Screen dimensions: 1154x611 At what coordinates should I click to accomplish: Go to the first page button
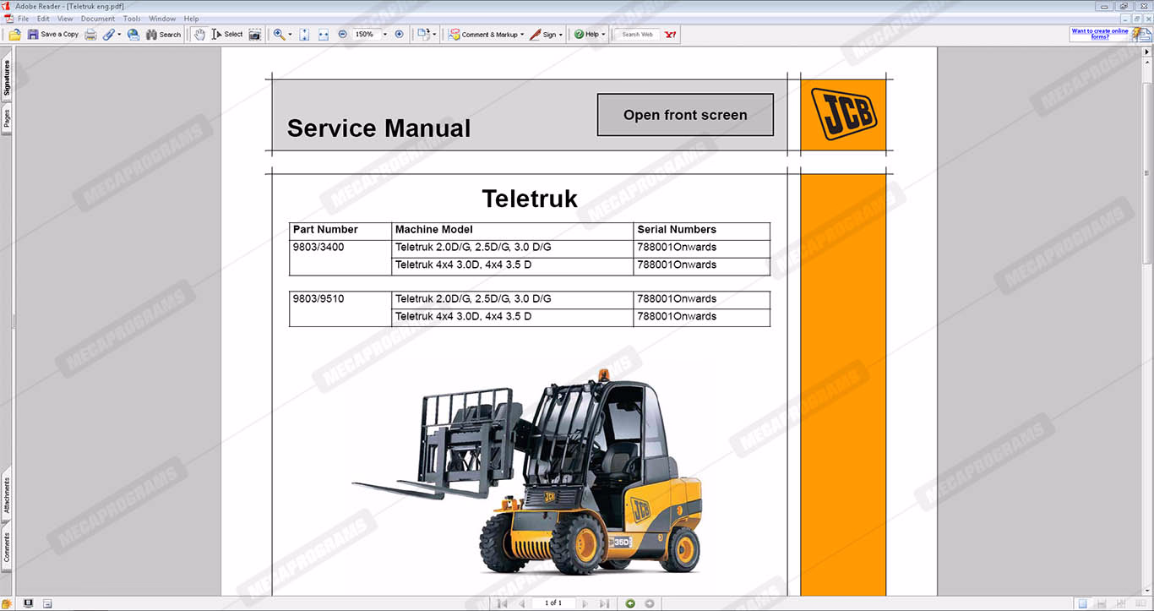502,603
